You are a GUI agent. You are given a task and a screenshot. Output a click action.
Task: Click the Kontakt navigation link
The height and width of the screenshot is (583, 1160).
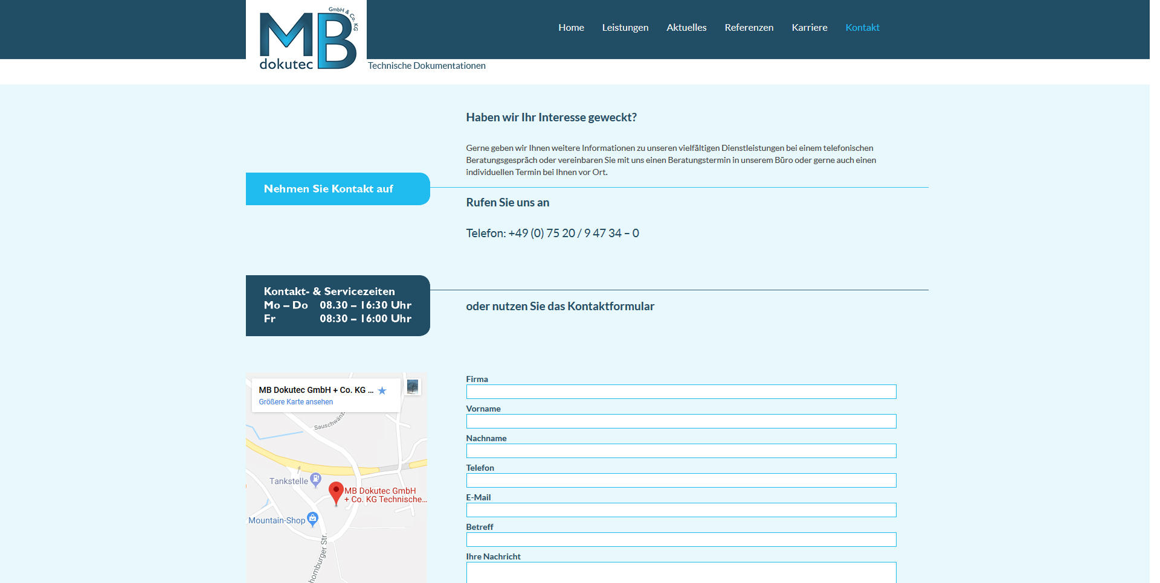(x=862, y=28)
